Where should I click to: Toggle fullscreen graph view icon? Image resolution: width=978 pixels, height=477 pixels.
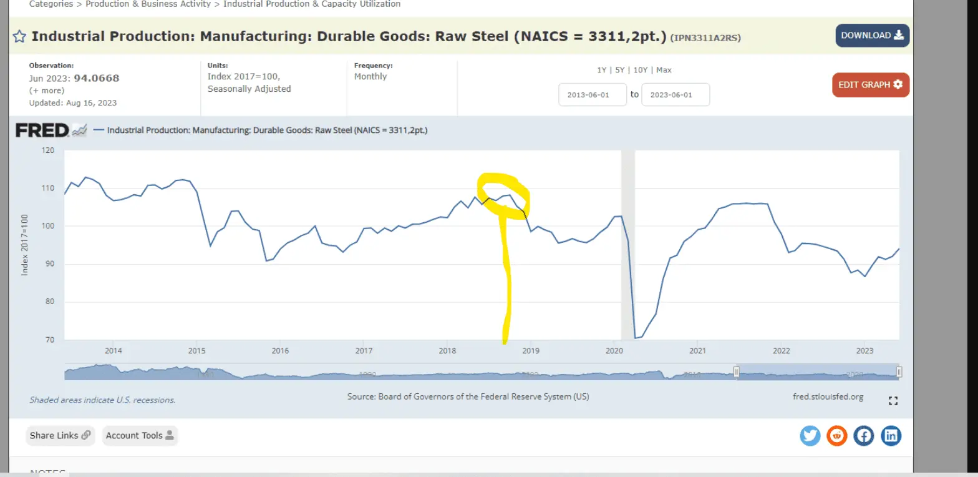click(893, 401)
